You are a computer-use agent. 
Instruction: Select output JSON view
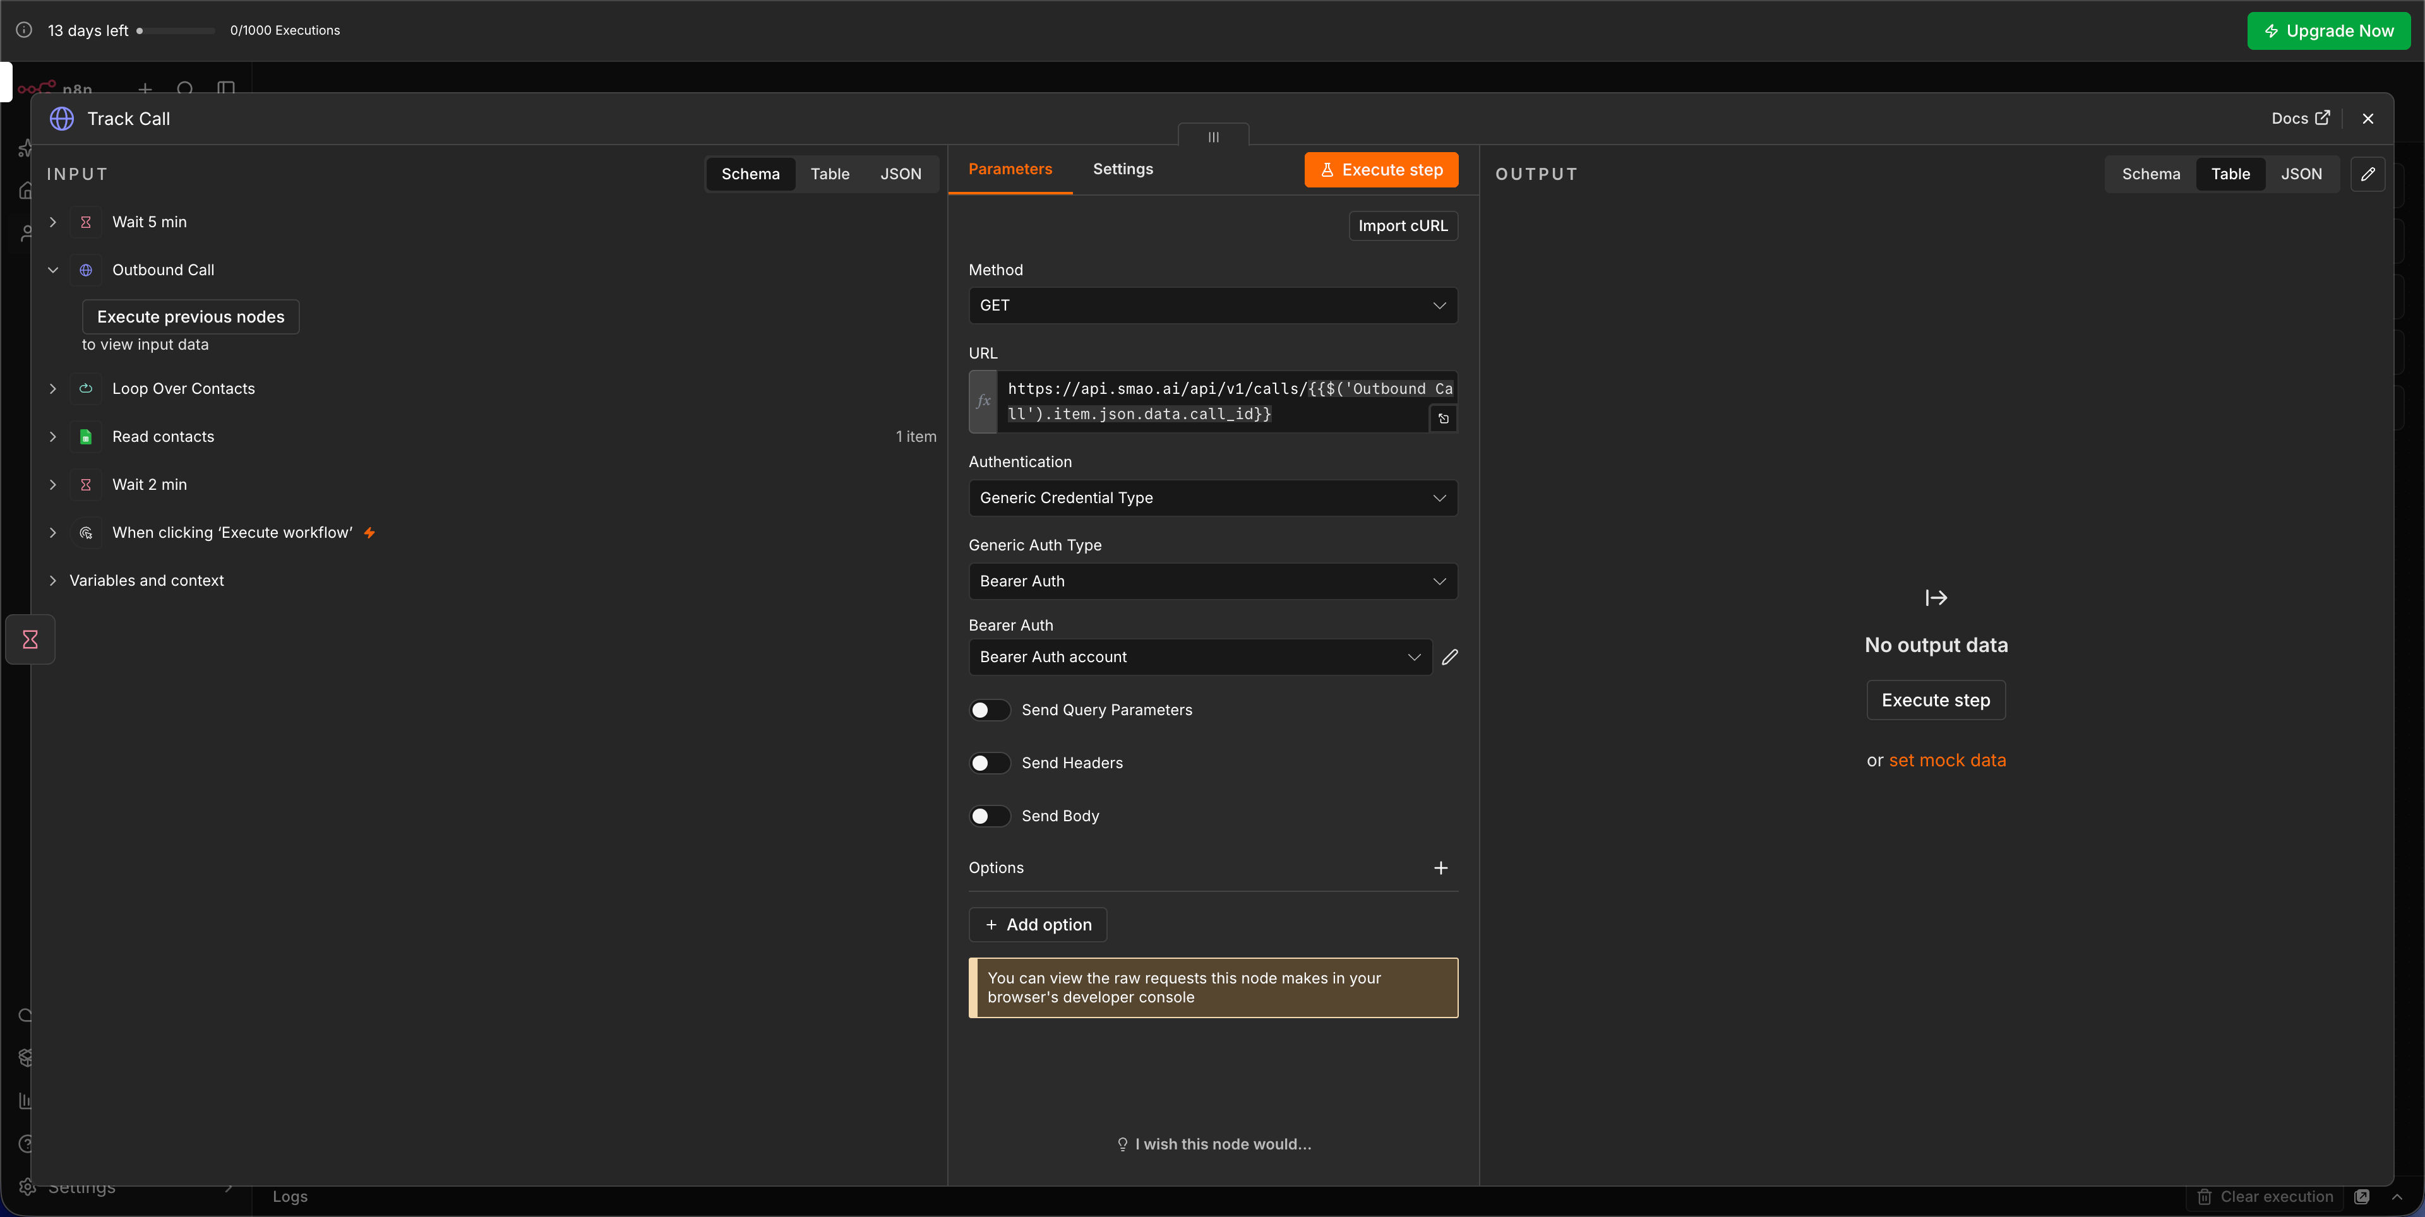click(2301, 174)
